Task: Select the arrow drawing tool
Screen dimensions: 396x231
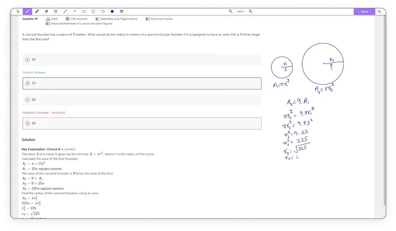Action: 75,12
